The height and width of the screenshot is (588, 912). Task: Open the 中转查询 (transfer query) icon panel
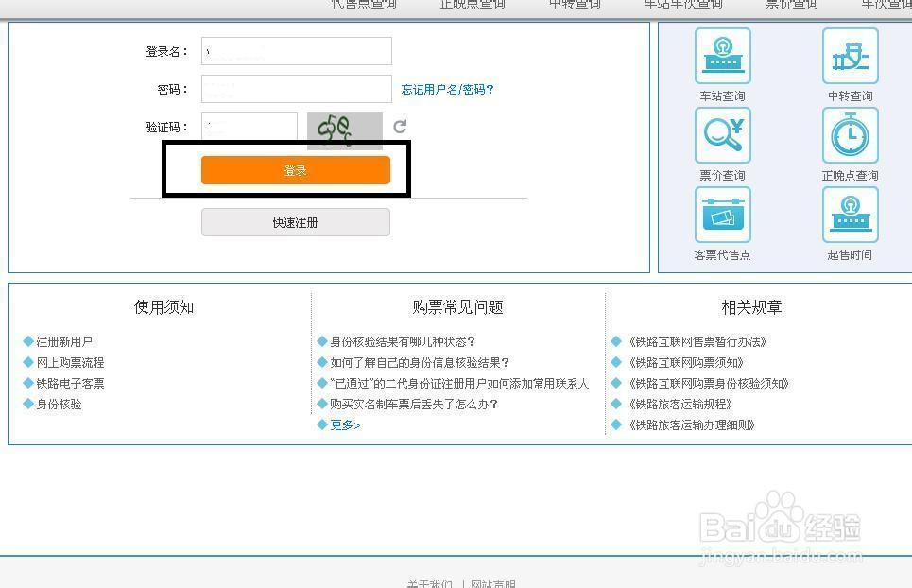click(x=850, y=55)
